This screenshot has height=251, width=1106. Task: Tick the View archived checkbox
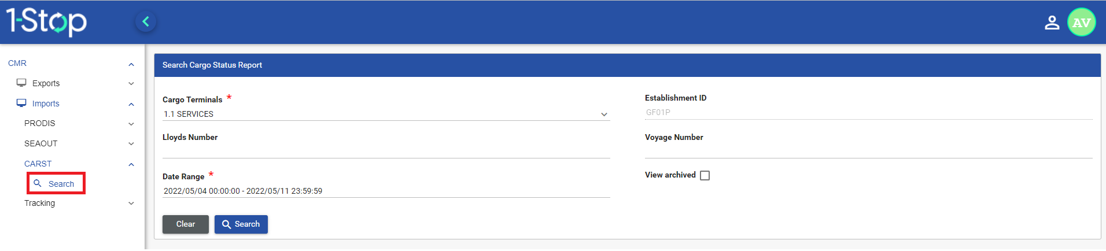pyautogui.click(x=705, y=175)
